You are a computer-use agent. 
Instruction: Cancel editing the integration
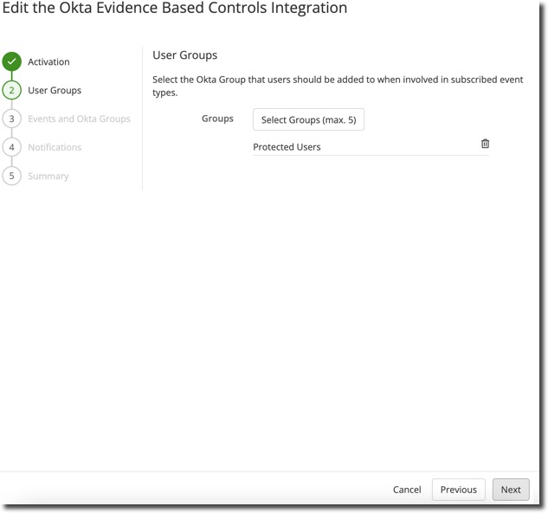(407, 490)
